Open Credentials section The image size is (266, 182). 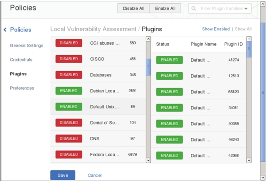[x=21, y=60]
